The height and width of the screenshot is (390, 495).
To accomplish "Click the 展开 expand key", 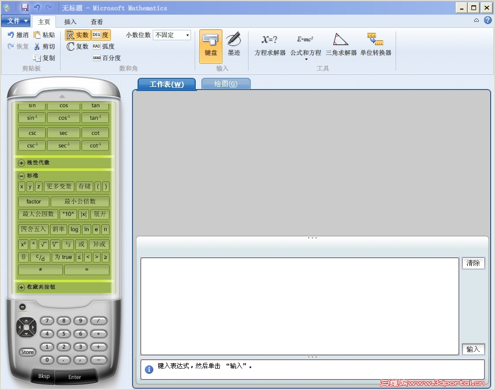I will click(100, 214).
